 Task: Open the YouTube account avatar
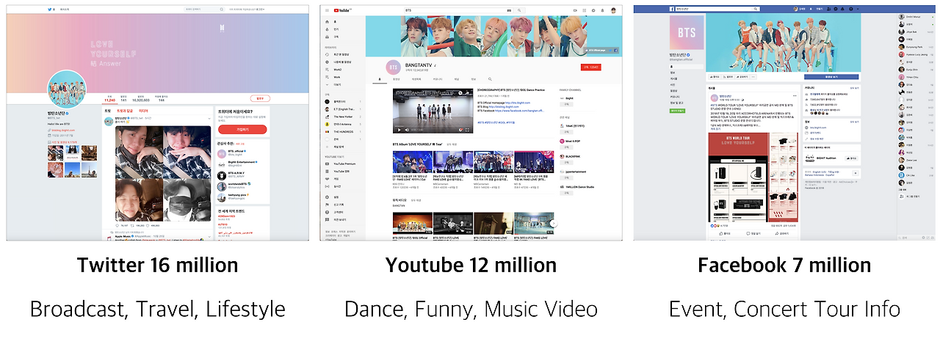point(613,10)
